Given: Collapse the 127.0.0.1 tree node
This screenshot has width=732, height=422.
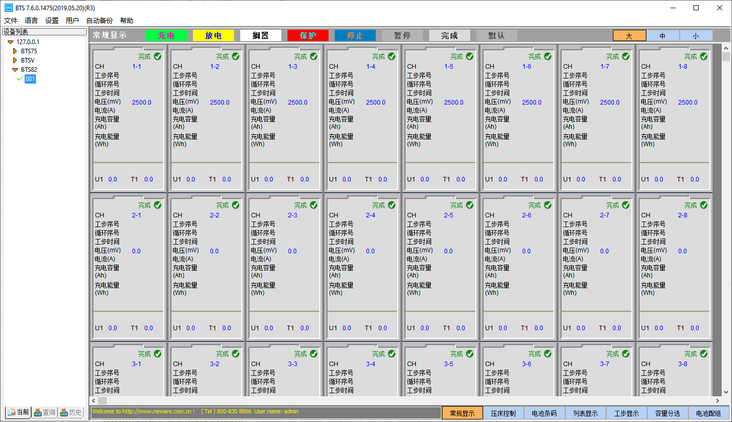Looking at the screenshot, I should tap(10, 42).
